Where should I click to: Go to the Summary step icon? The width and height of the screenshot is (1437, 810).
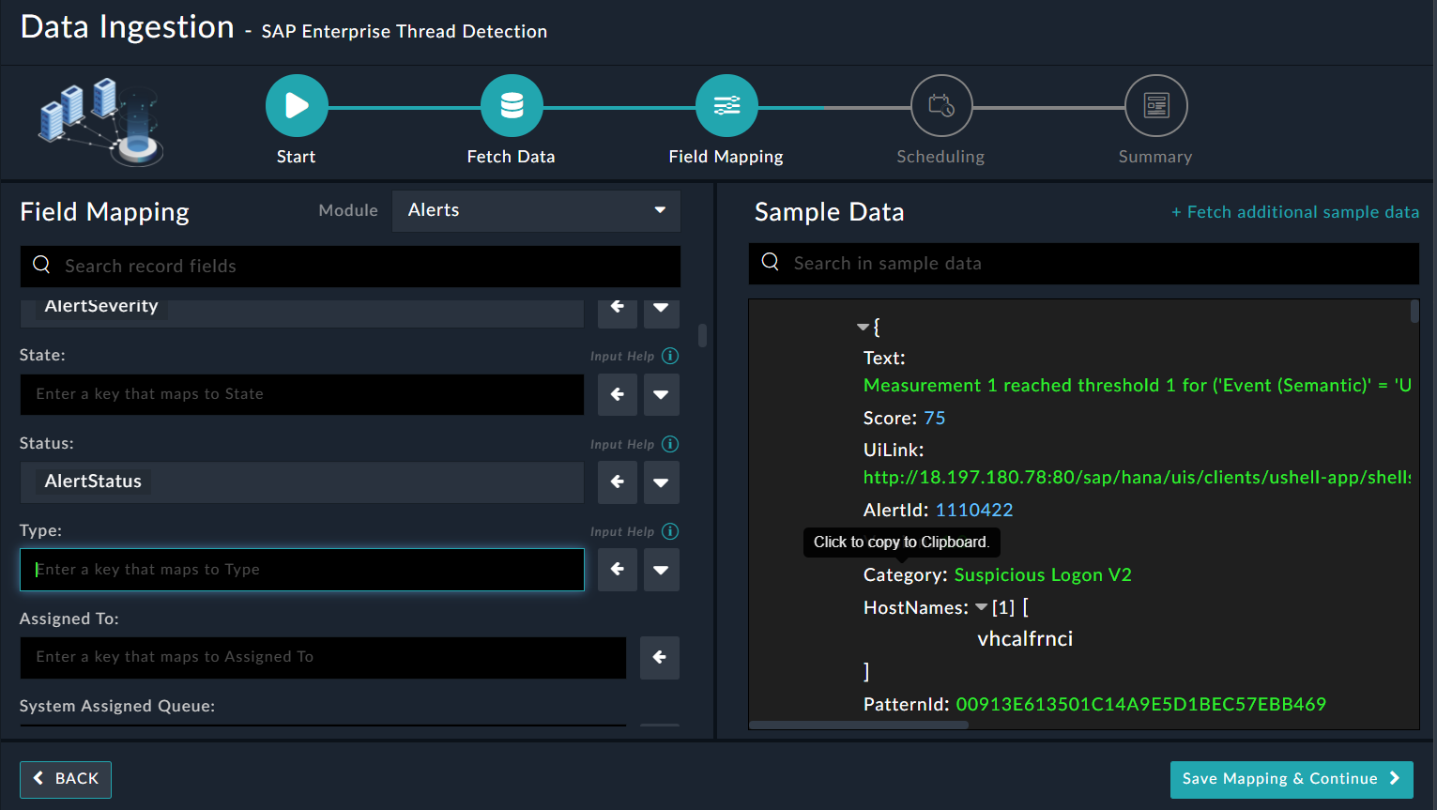[x=1155, y=106]
